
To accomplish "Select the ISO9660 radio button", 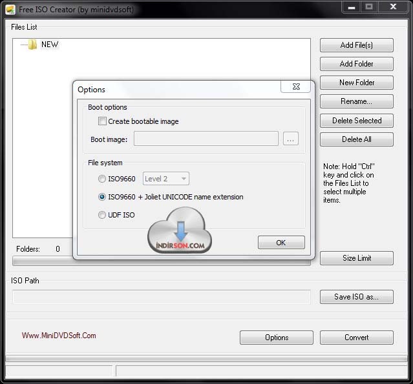I will tap(102, 179).
